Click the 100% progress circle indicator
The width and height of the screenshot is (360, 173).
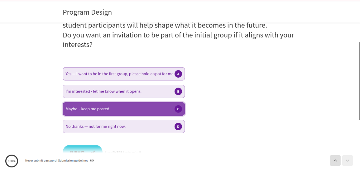point(12,161)
